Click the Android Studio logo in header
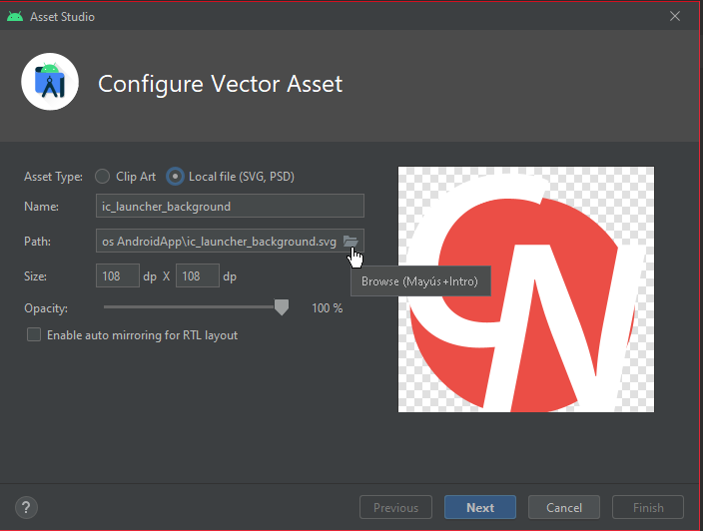This screenshot has height=531, width=703. point(50,82)
